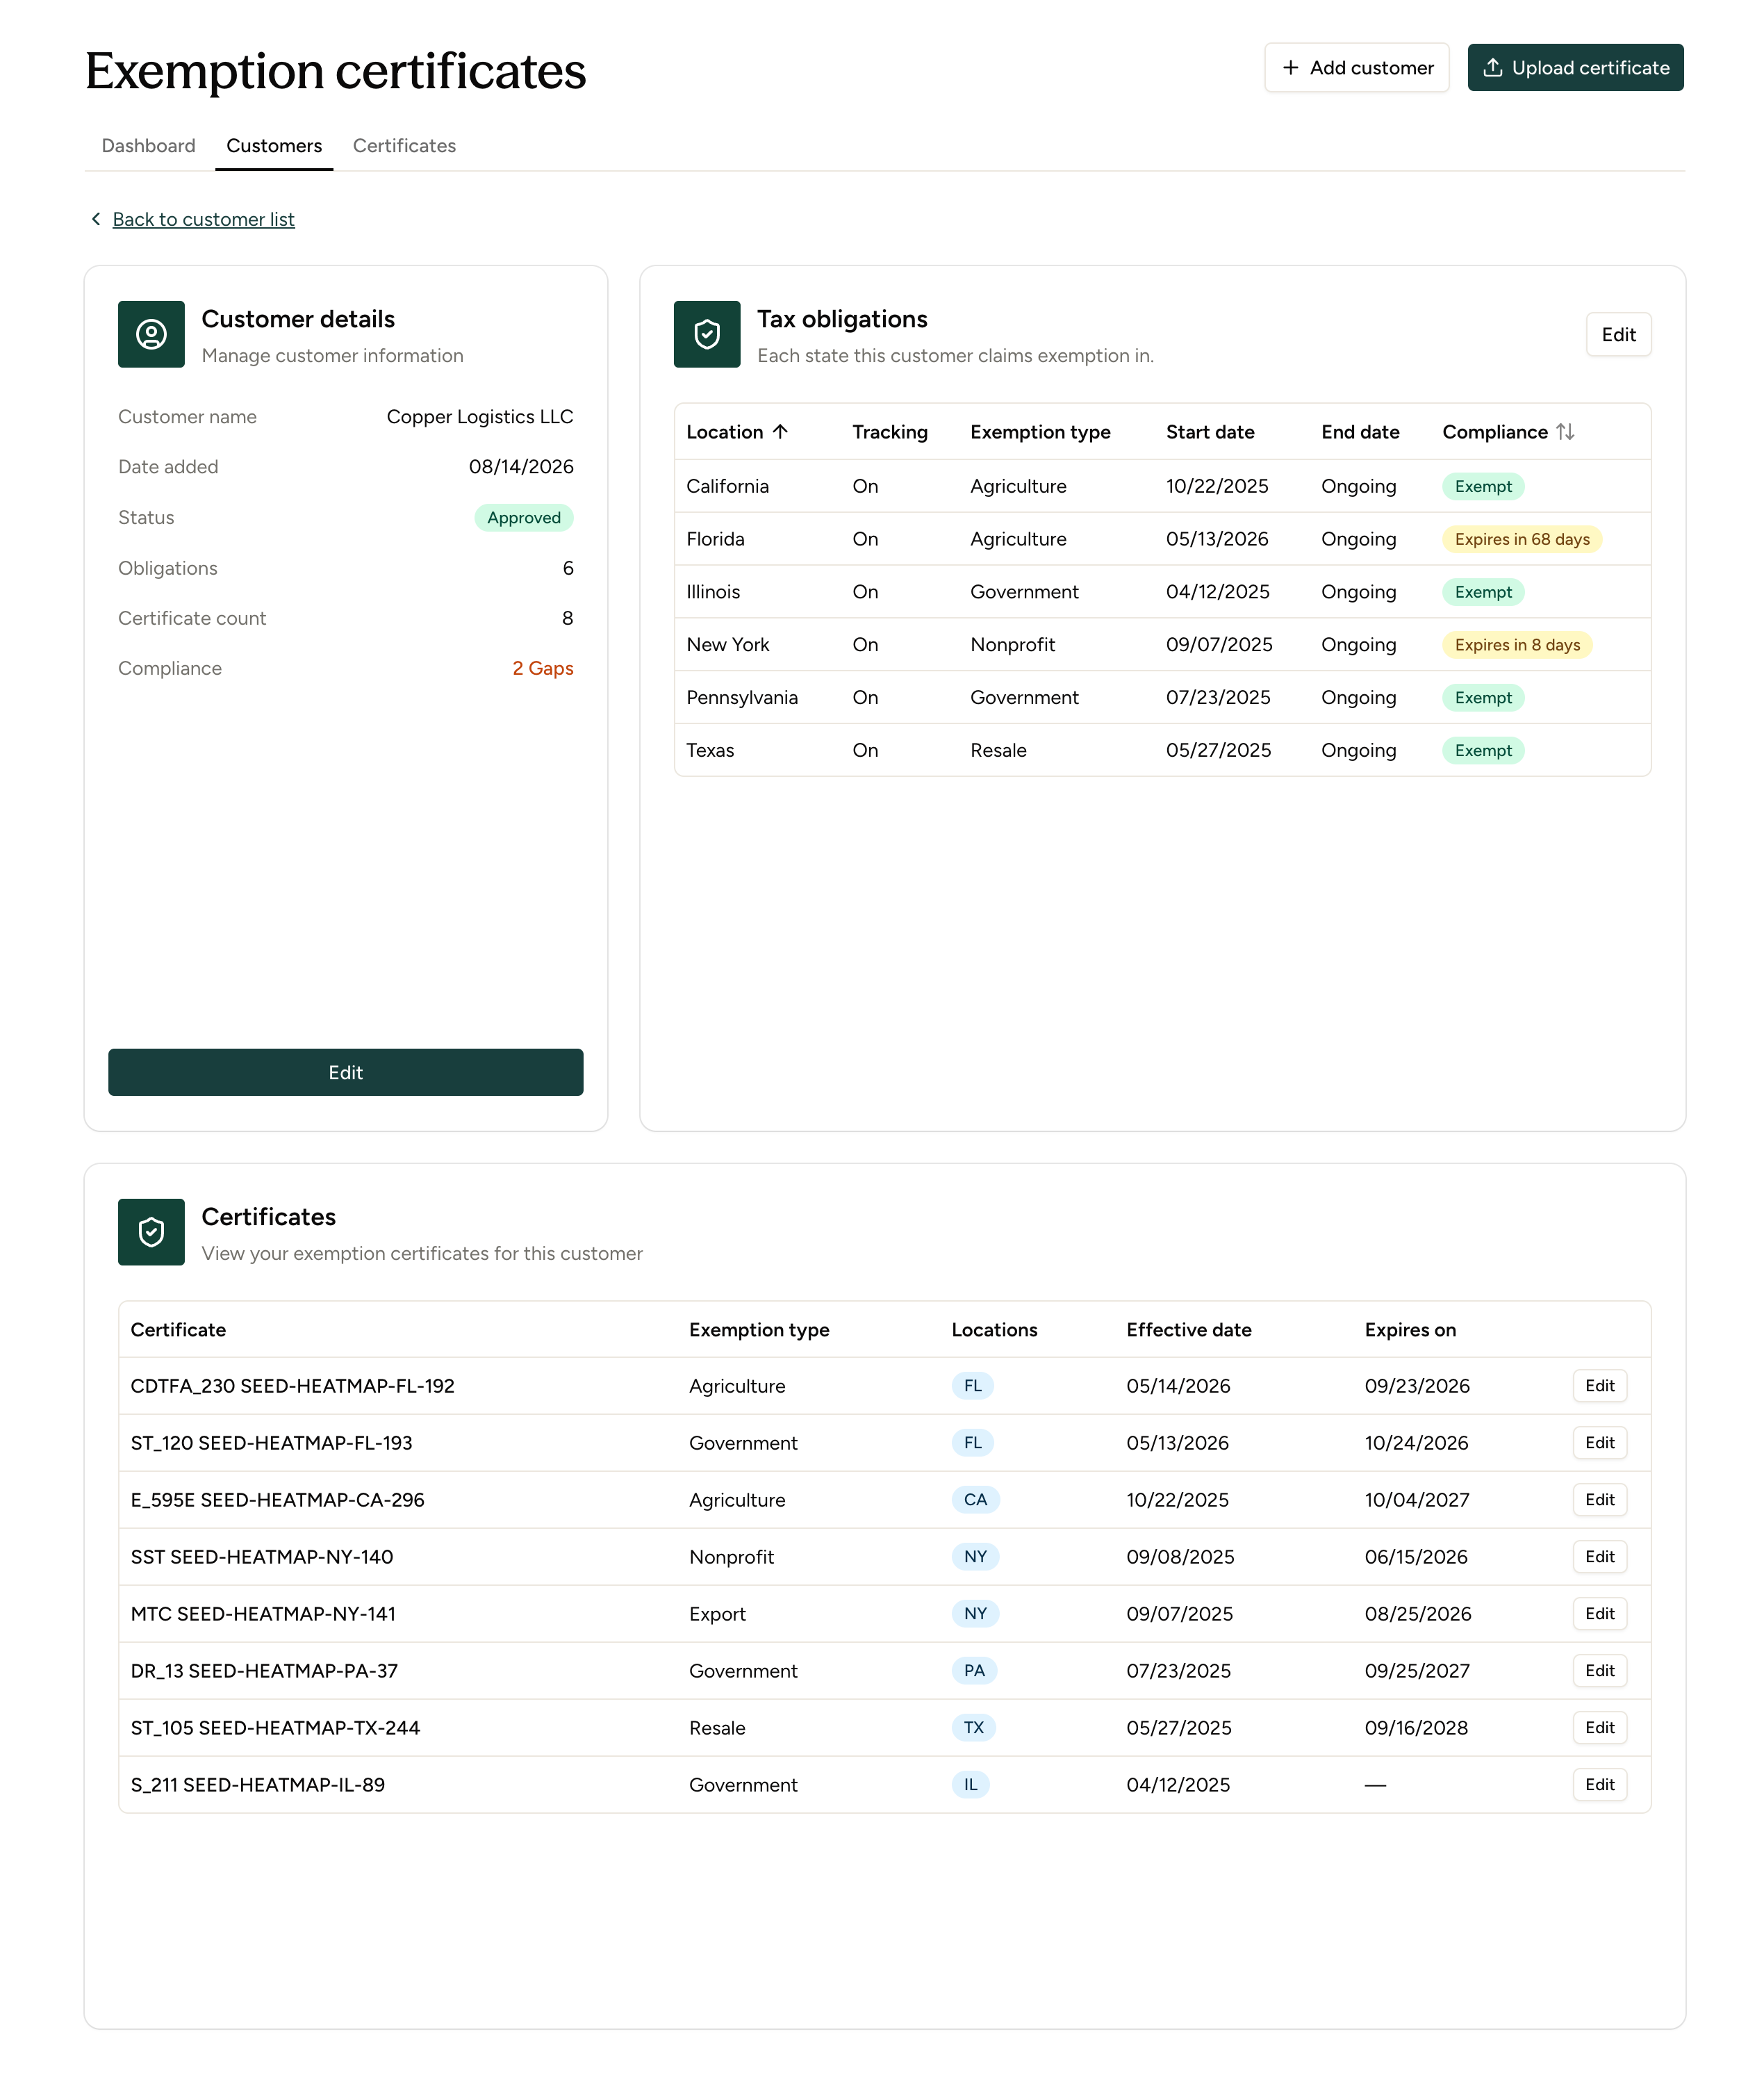Click the Nonprofit type in the New York row

pos(1013,645)
